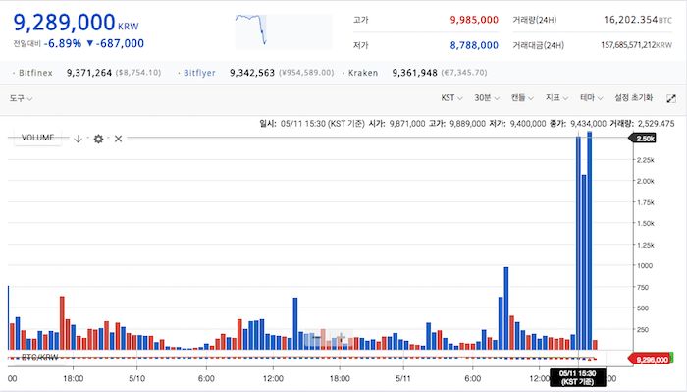Click the BTC/KRW panel label
687x392 pixels.
tap(39, 357)
